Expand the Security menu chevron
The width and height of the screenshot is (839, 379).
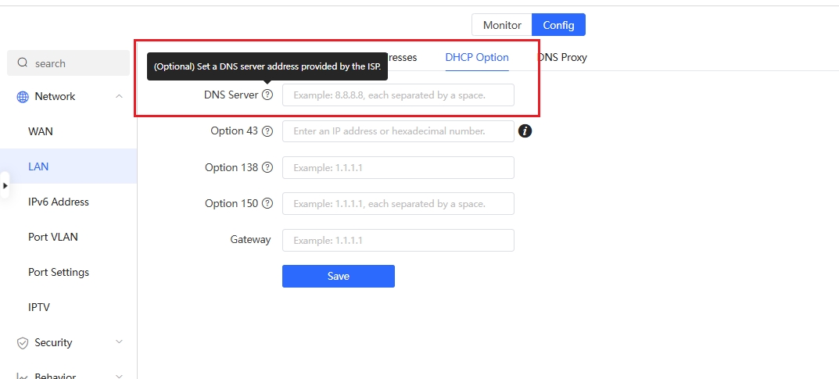click(x=119, y=342)
